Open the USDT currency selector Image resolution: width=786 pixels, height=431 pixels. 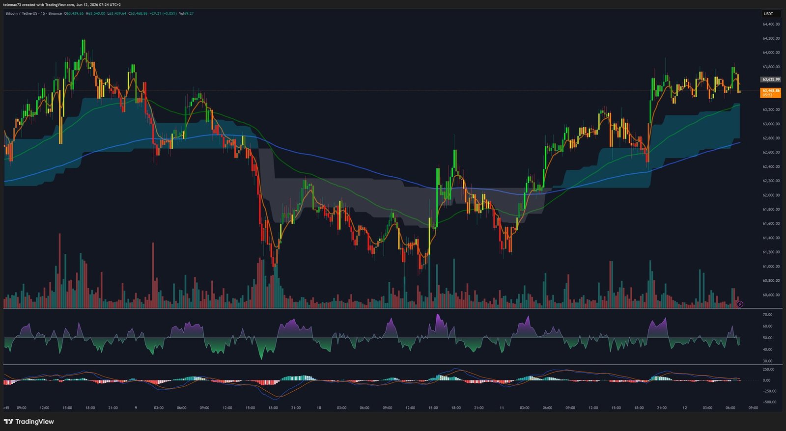(770, 14)
